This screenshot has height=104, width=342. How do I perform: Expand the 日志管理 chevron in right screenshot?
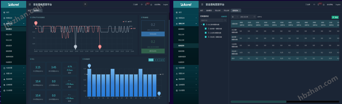[x=196, y=90]
